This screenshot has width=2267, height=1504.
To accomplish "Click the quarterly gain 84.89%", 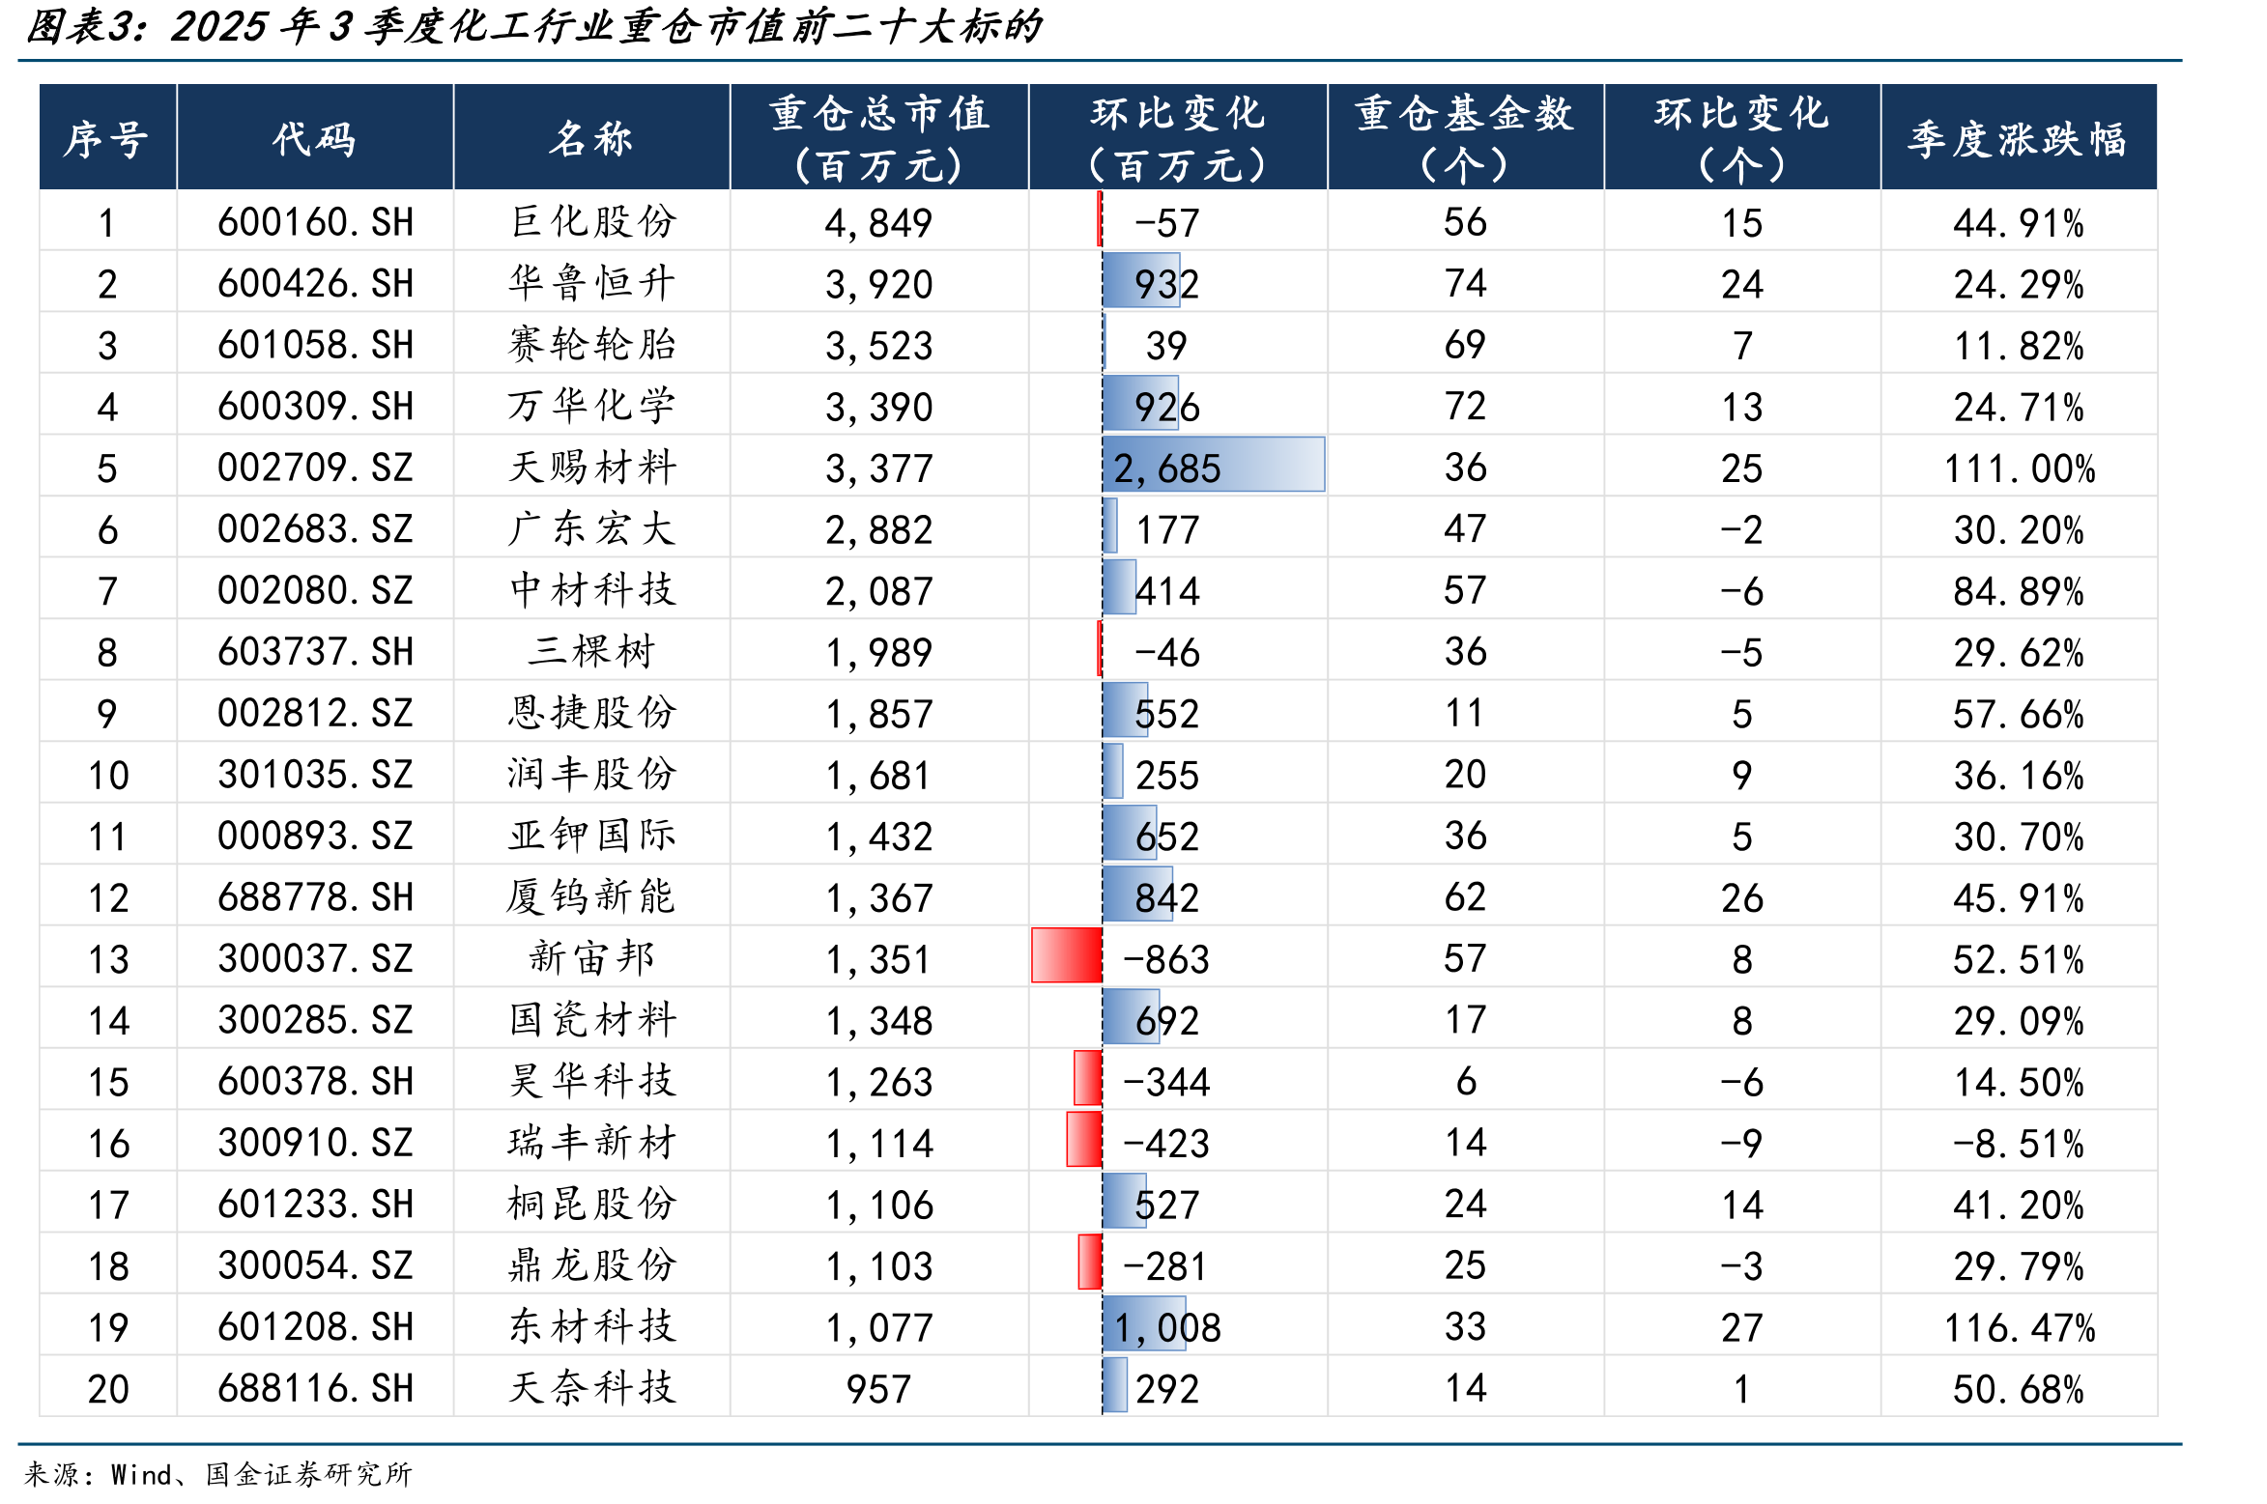I will [2019, 591].
